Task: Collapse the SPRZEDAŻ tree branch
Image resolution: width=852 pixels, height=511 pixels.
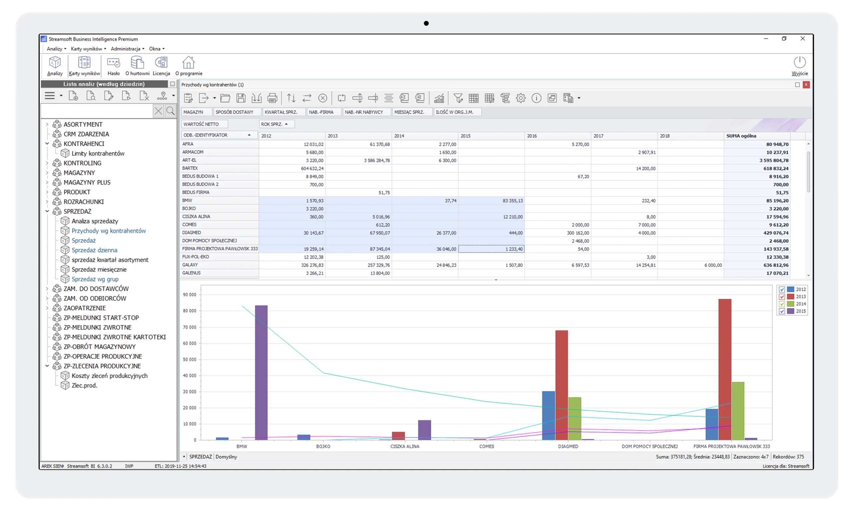Action: click(47, 211)
